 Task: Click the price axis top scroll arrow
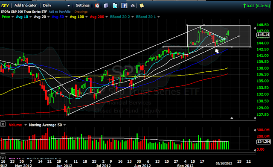click(x=255, y=28)
